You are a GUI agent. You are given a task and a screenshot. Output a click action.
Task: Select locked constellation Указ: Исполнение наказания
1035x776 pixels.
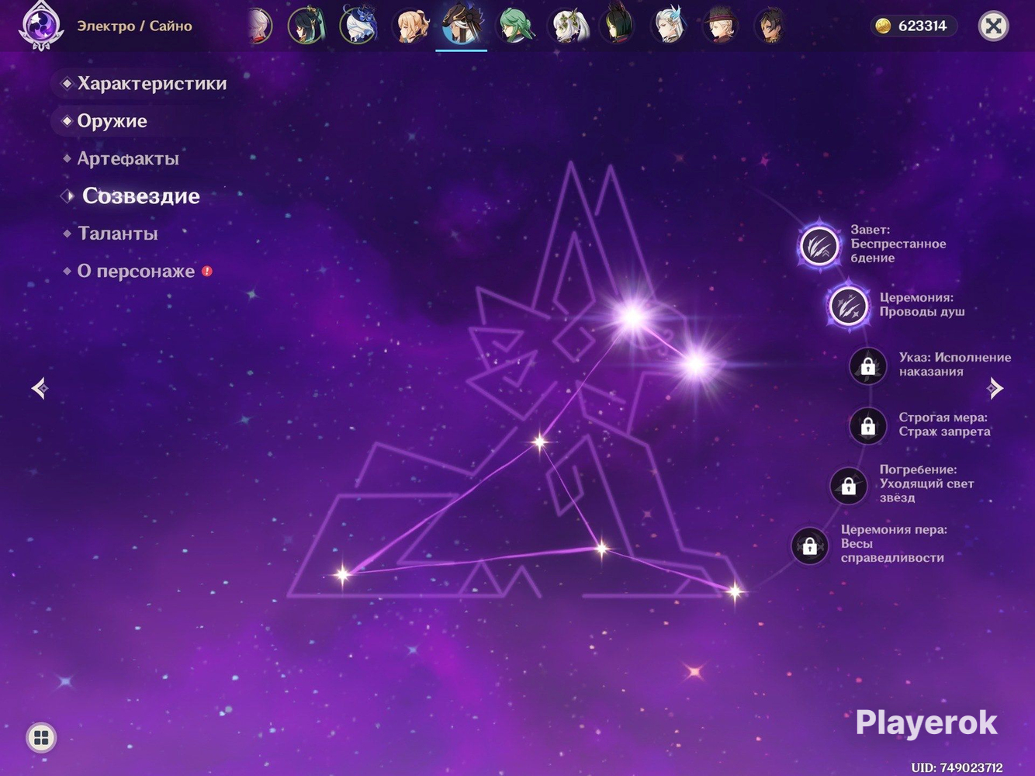(867, 365)
